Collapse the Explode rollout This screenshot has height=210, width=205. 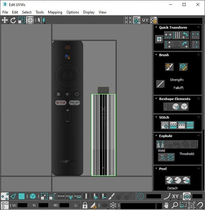click(x=156, y=136)
